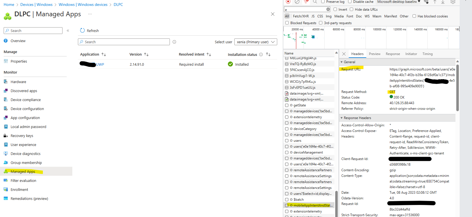
Task: Filter requests by Fetch/XHR type
Action: click(301, 16)
